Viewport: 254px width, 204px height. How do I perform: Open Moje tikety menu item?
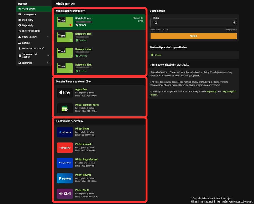[34, 20]
